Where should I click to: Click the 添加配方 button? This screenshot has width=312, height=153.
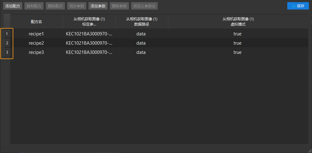pos(13,6)
